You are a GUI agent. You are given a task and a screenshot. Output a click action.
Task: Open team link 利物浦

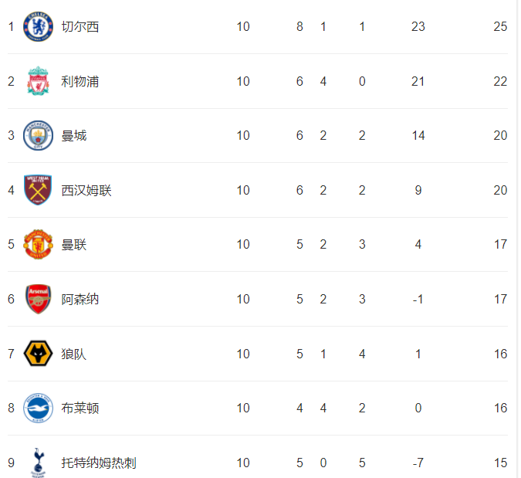coord(80,81)
